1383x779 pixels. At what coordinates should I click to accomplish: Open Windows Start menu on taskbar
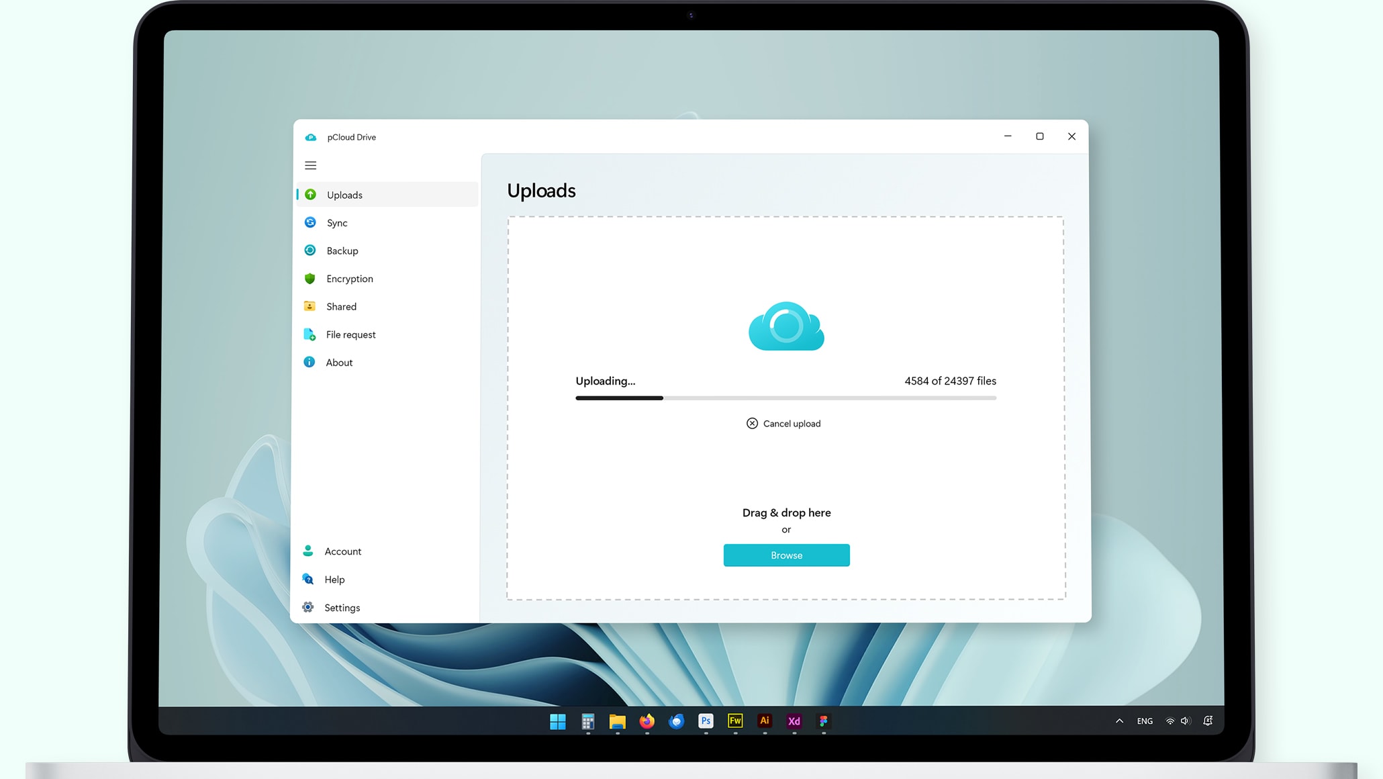[x=557, y=721]
